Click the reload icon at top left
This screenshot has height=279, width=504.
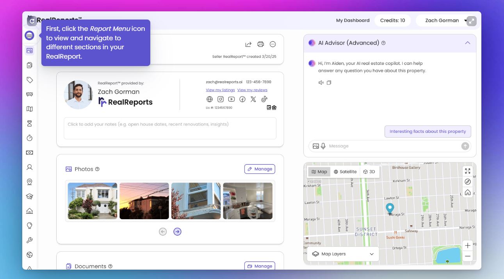pos(32,21)
